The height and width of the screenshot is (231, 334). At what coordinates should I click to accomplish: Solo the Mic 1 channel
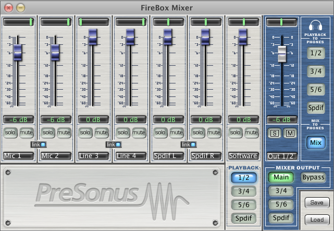click(10, 133)
